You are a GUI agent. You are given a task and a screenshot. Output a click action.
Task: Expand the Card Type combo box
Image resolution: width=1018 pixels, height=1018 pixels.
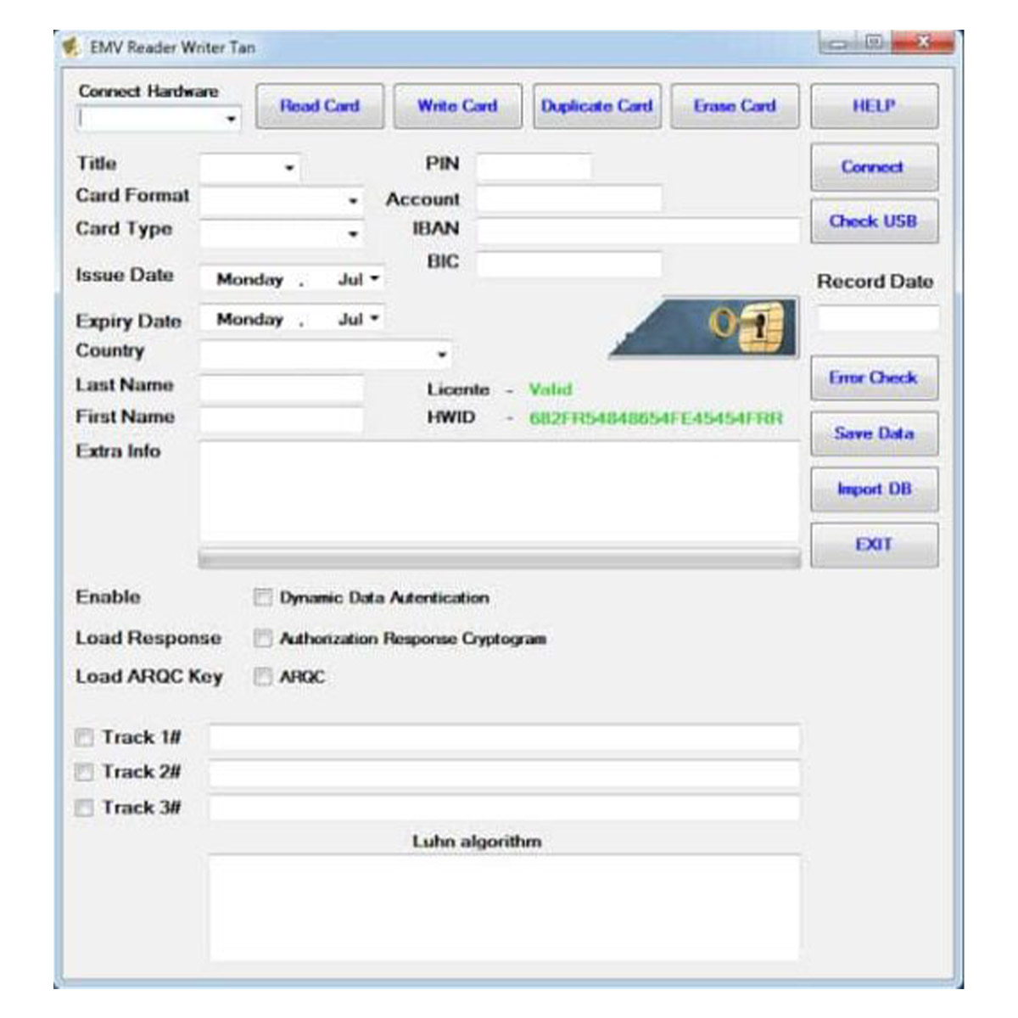coord(353,234)
